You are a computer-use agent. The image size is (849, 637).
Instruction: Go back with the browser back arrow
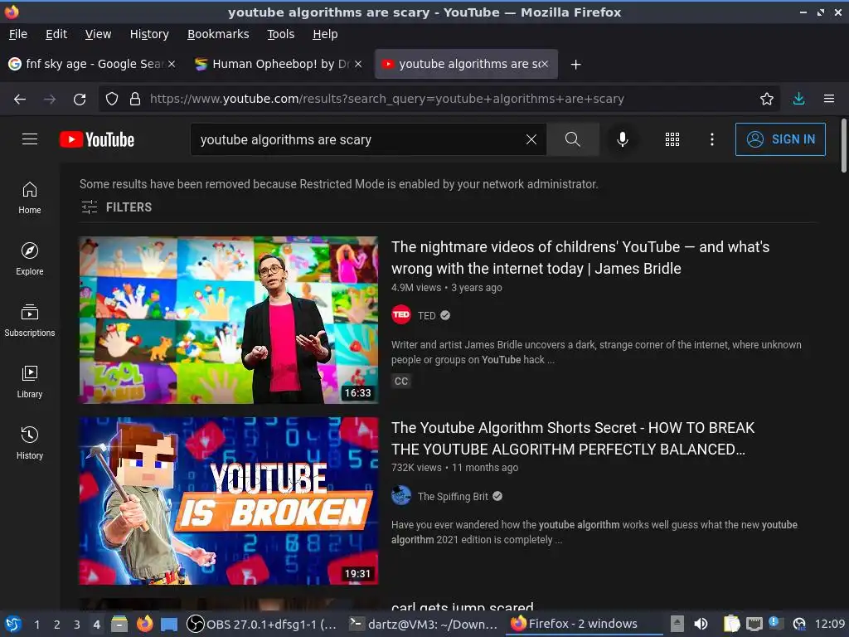click(20, 99)
